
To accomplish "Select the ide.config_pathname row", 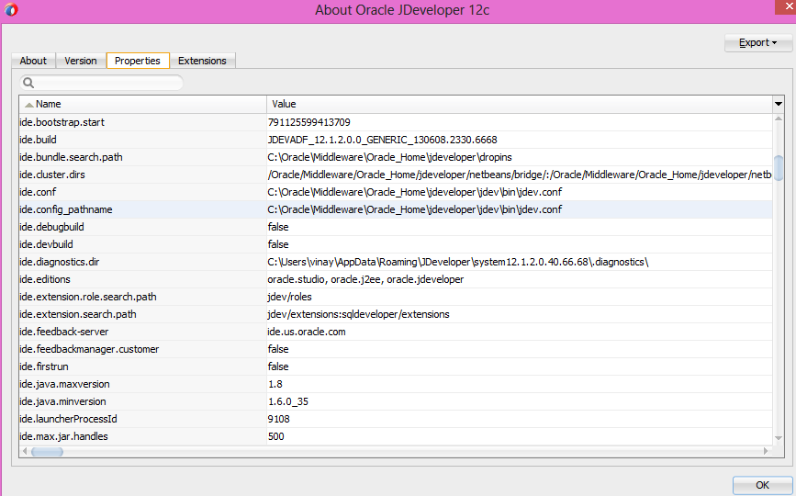I will click(x=396, y=209).
